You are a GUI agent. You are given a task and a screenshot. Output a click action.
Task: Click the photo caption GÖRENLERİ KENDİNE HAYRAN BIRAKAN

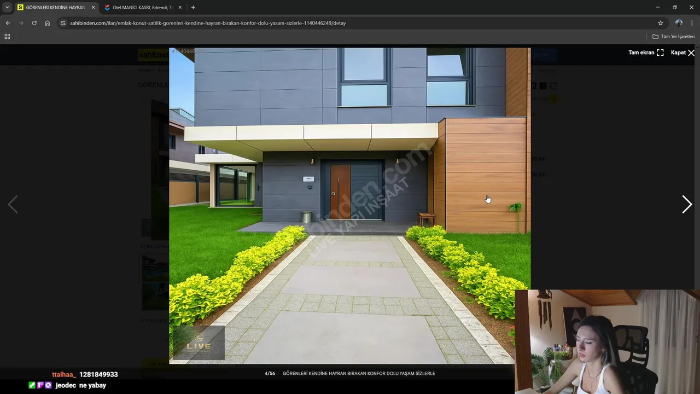tap(359, 373)
